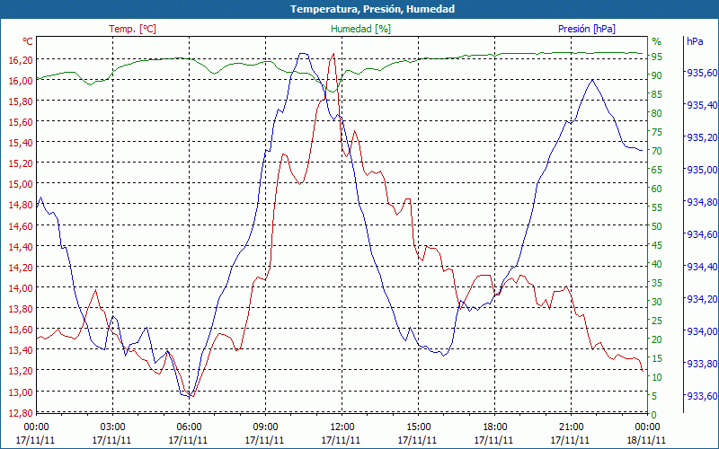This screenshot has width=719, height=449.
Task: Click the °C unit label on temperature axis
Action: tap(28, 41)
